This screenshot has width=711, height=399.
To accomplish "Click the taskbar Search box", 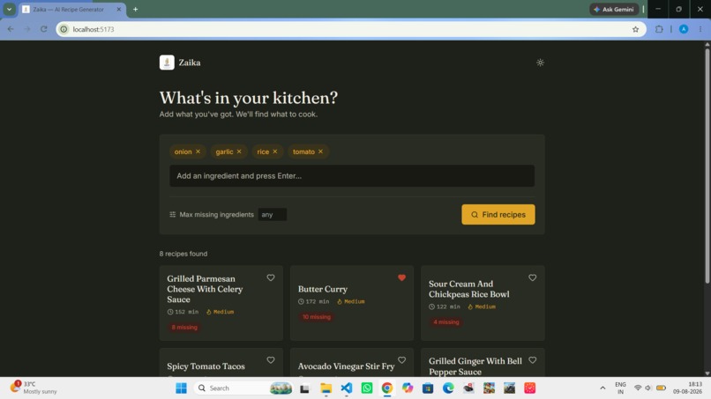I will (245, 388).
